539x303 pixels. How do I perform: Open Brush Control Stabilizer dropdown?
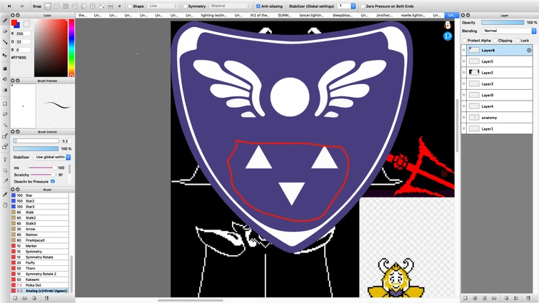coord(52,157)
